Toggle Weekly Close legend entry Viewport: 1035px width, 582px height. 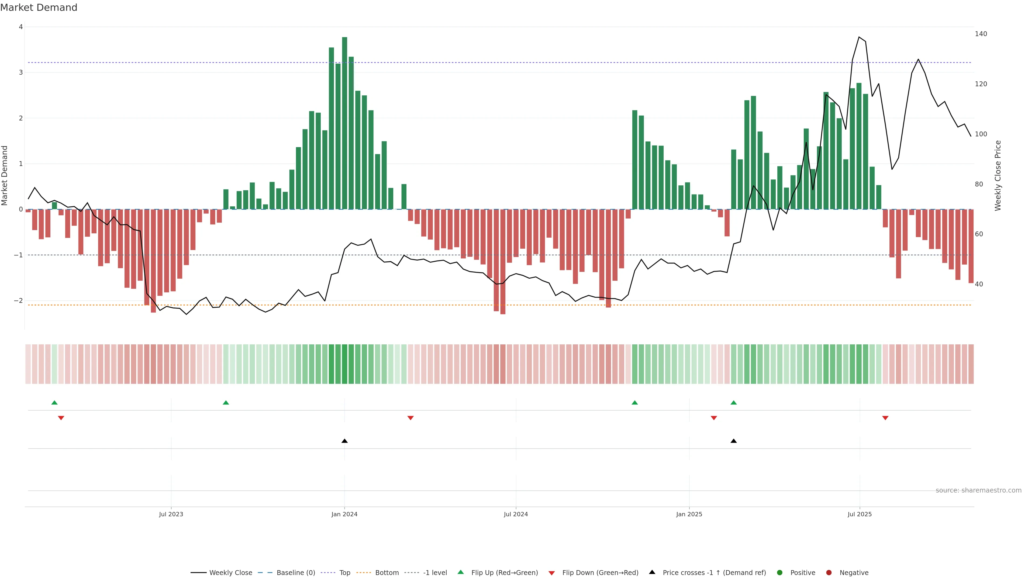coord(230,573)
